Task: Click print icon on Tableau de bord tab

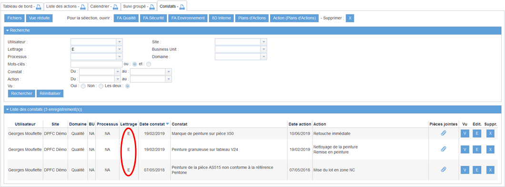Action: click(x=39, y=7)
